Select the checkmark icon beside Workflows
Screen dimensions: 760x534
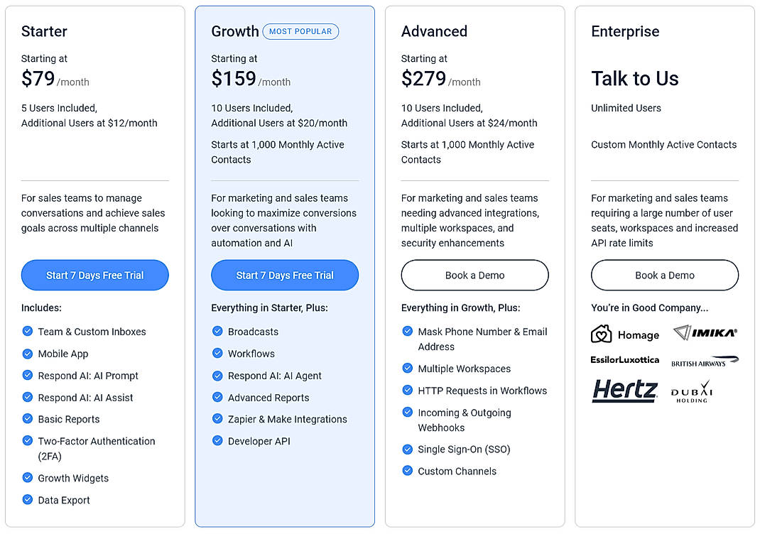click(x=217, y=354)
